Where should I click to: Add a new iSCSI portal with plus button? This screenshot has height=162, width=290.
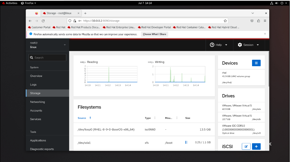point(256,147)
